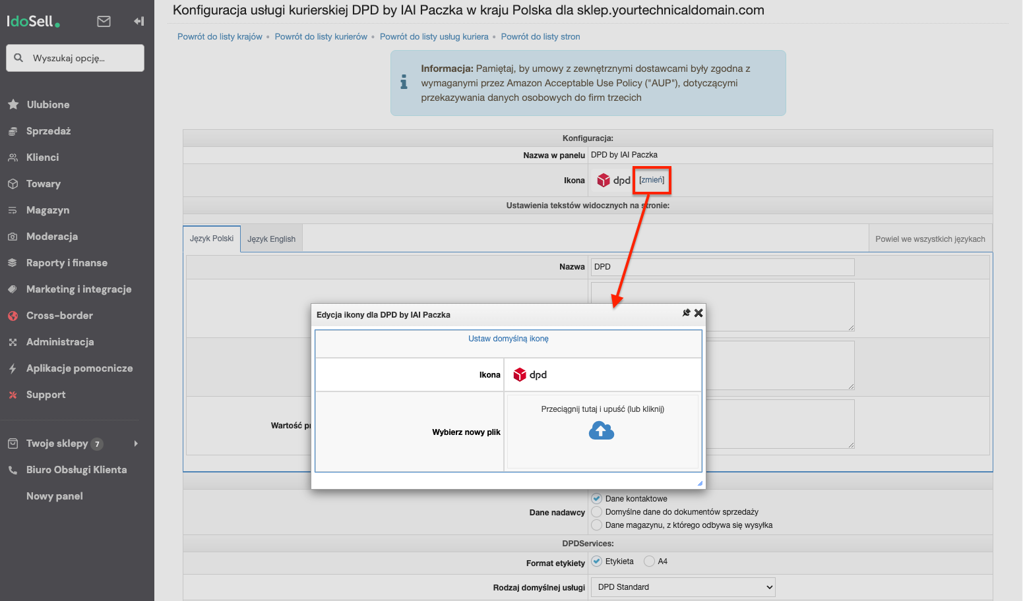Open the mail envelope icon in sidebar header
Viewport: 1023px width, 601px height.
coord(104,21)
